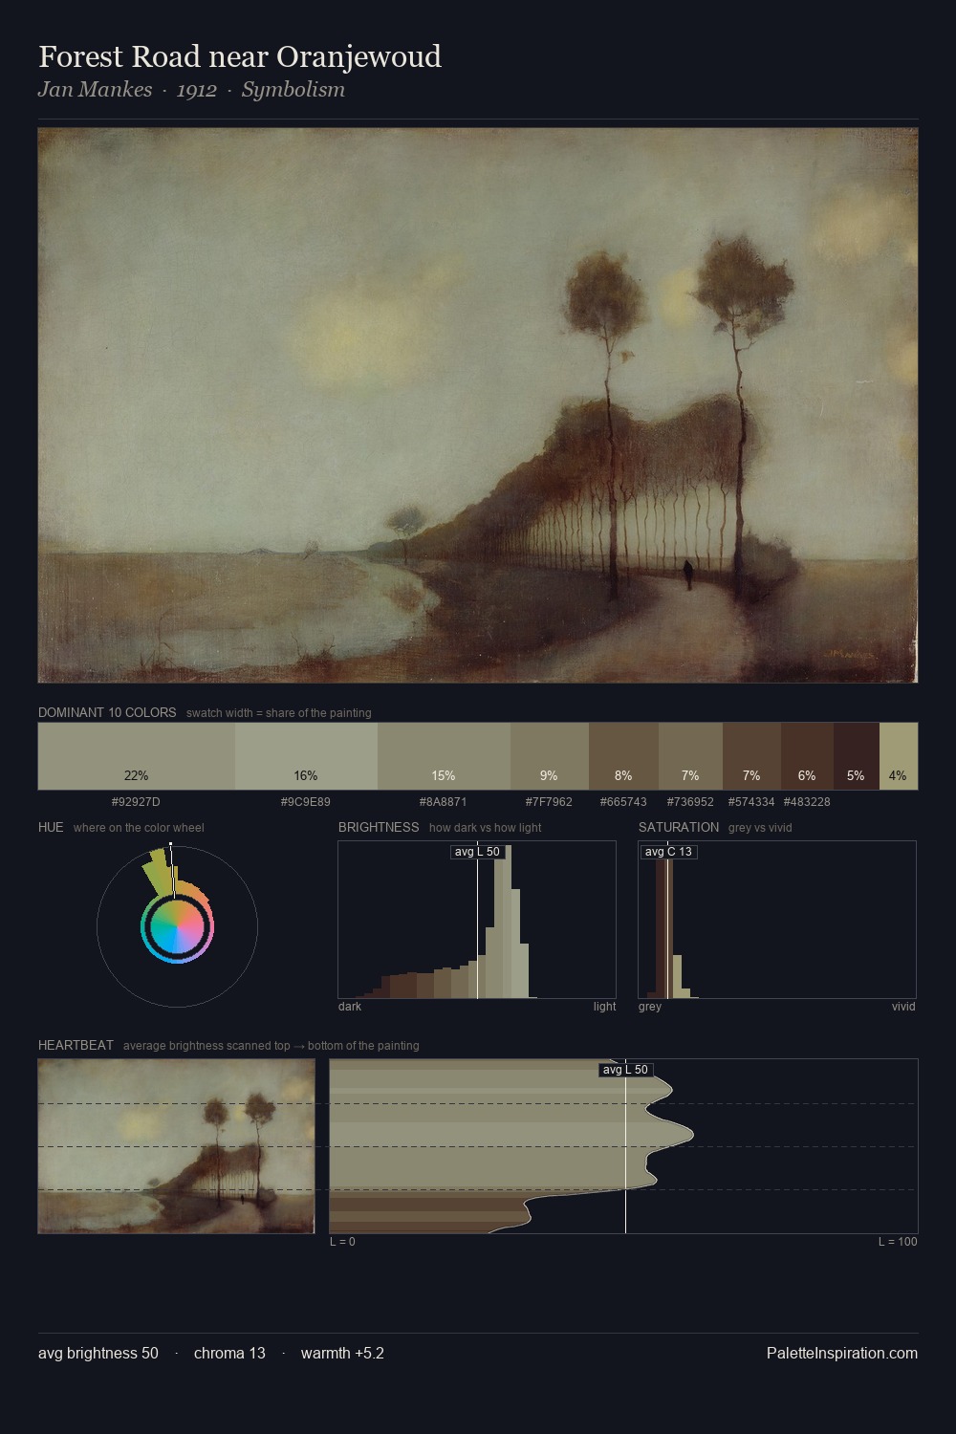The width and height of the screenshot is (956, 1434).
Task: Click the 'vivid' saturation axis label
Action: pyautogui.click(x=903, y=1007)
